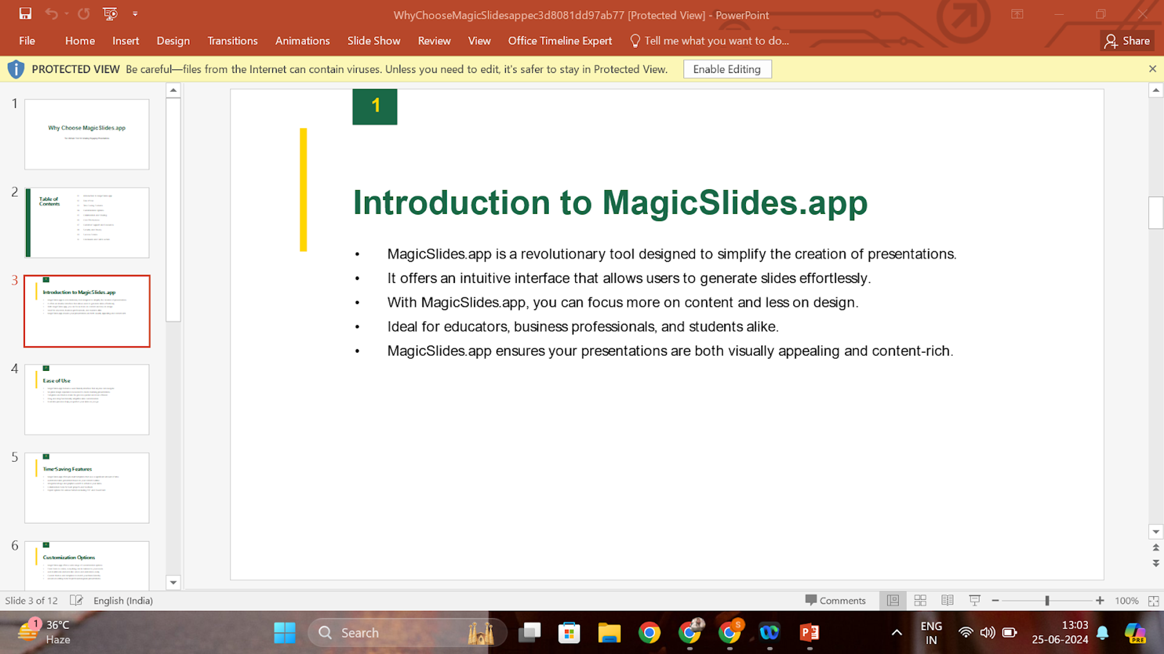The image size is (1164, 654).
Task: Select slide 6 Customization Options thumbnail
Action: click(x=87, y=566)
